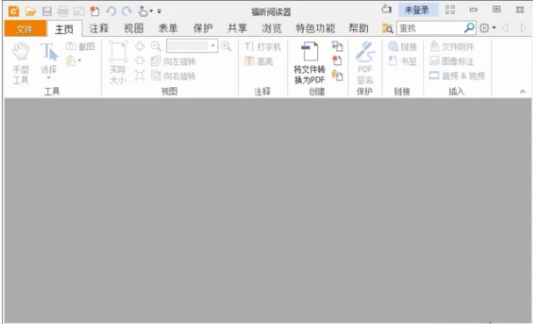Open the 表单 tab
Screen dimensions: 533x324
tap(168, 28)
